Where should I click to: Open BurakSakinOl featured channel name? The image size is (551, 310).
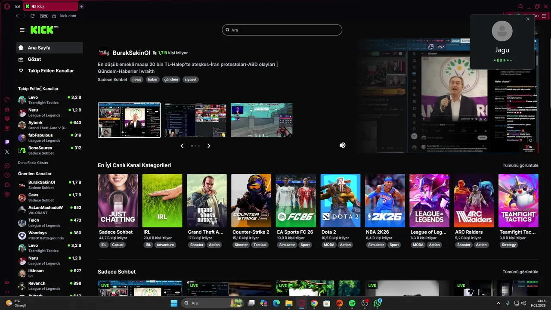tap(131, 53)
